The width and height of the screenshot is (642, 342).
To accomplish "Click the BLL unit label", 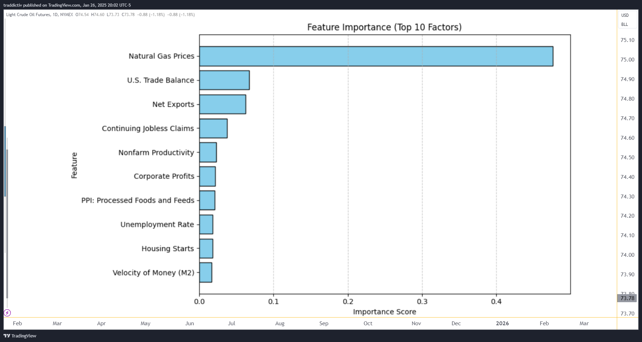I will click(x=625, y=24).
